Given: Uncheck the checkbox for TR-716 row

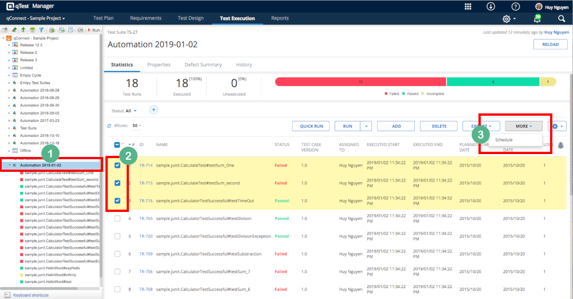Looking at the screenshot, I should tap(117, 201).
